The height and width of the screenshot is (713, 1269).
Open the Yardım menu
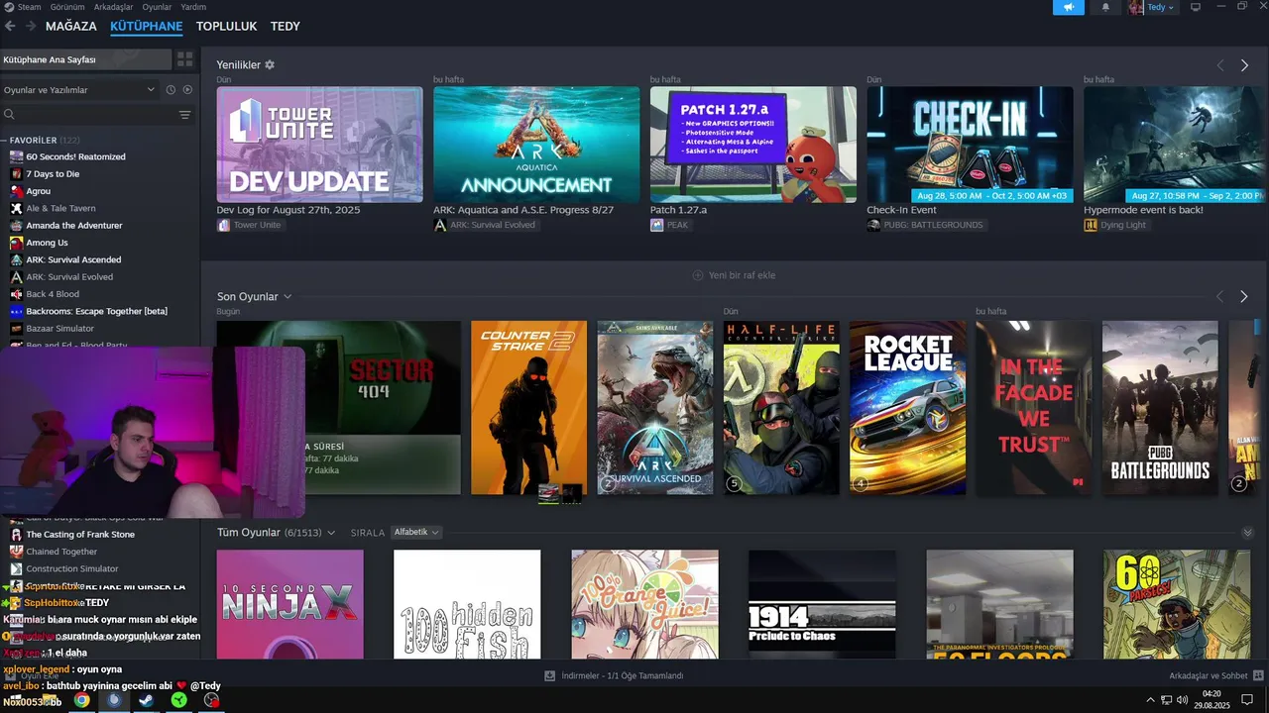tap(193, 7)
